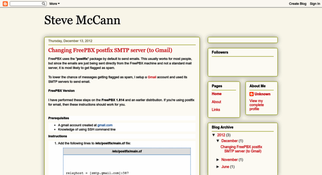Click the Blogger logo icon

coord(5,4)
